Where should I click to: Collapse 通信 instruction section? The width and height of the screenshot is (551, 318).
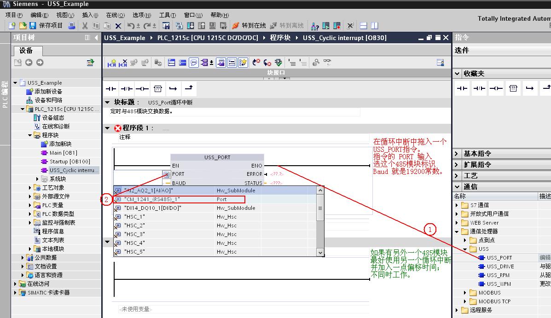point(457,186)
